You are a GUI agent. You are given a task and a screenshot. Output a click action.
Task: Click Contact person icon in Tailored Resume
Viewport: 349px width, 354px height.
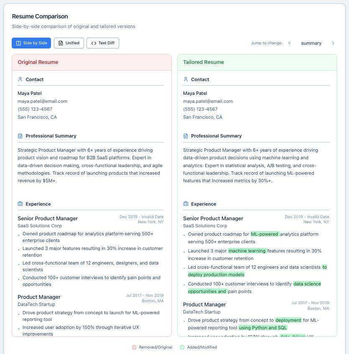[186, 79]
